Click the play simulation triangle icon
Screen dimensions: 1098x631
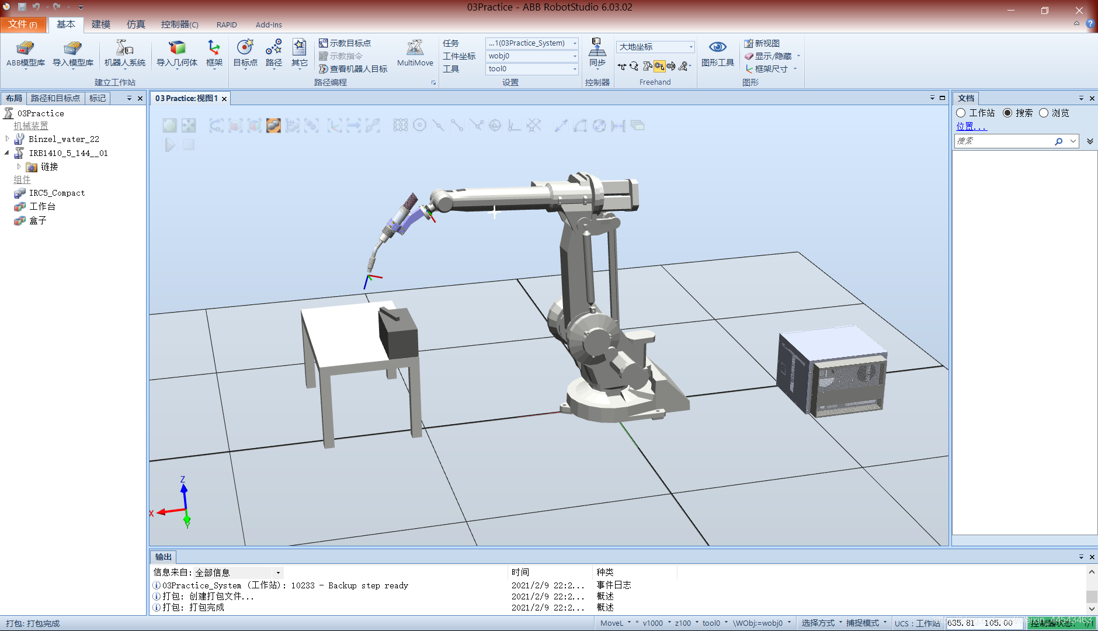point(170,144)
